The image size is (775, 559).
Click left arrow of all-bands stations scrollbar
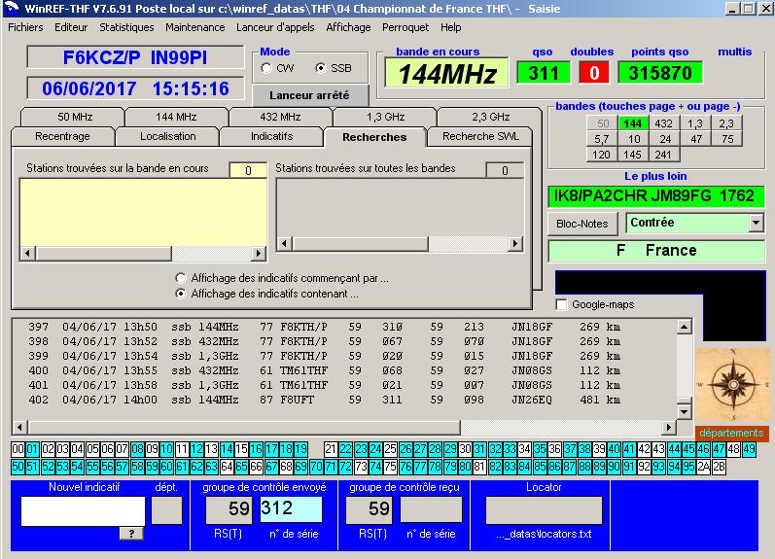(x=284, y=244)
